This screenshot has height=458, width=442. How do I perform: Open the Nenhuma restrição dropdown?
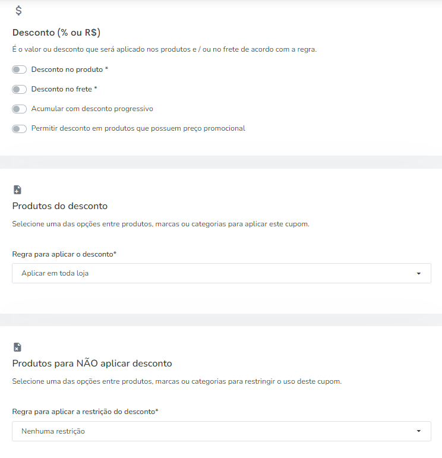pyautogui.click(x=222, y=431)
